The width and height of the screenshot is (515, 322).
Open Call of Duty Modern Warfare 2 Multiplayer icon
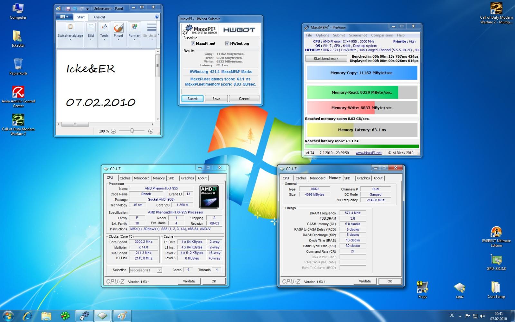coord(496,13)
